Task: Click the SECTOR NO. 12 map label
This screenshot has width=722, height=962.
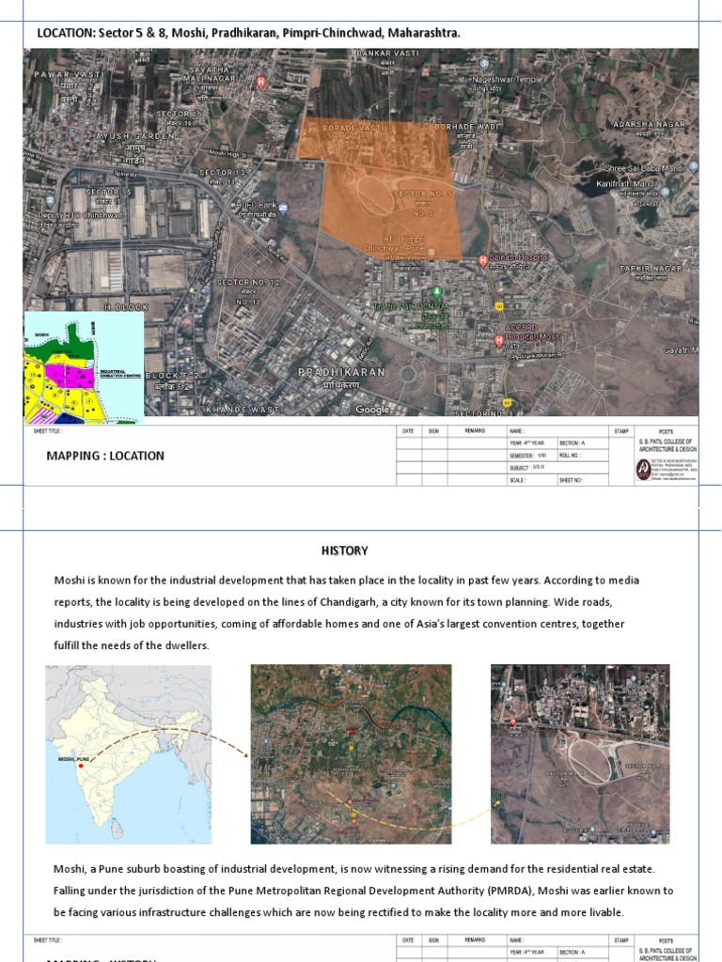Action: pyautogui.click(x=248, y=282)
